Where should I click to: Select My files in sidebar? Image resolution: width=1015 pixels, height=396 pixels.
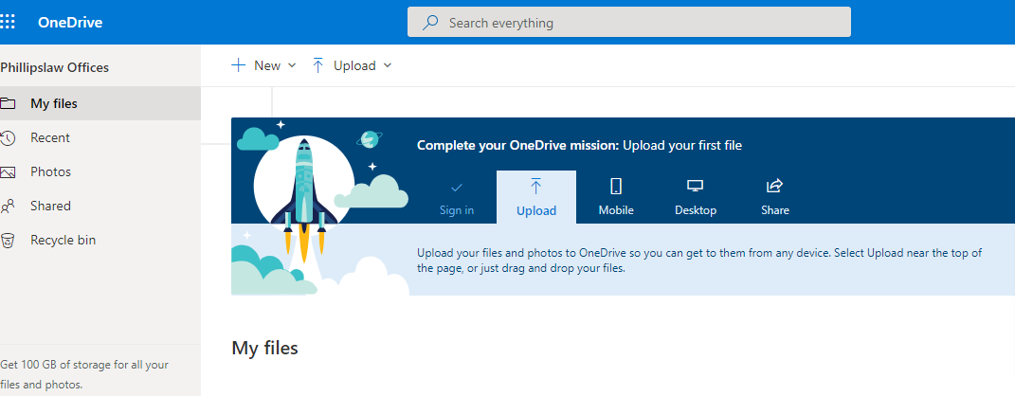point(54,103)
